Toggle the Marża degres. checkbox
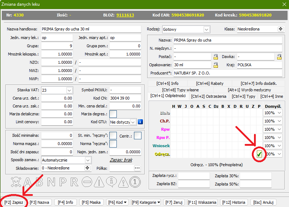The width and height of the screenshot is (289, 207). coord(113,114)
